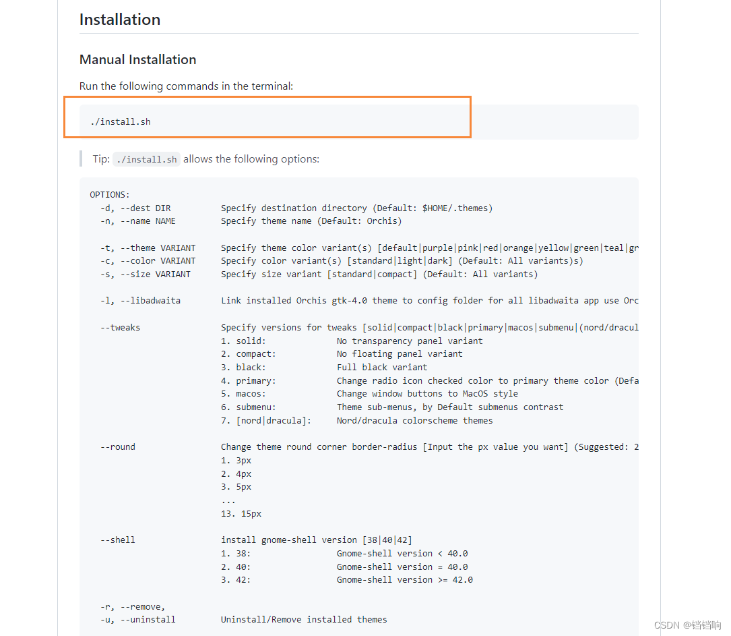Click 'allows the following options:' text
The height and width of the screenshot is (636, 731).
pos(251,159)
